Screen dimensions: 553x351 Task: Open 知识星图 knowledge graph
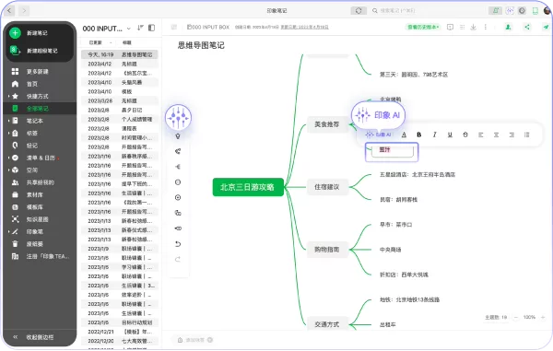[x=38, y=219]
